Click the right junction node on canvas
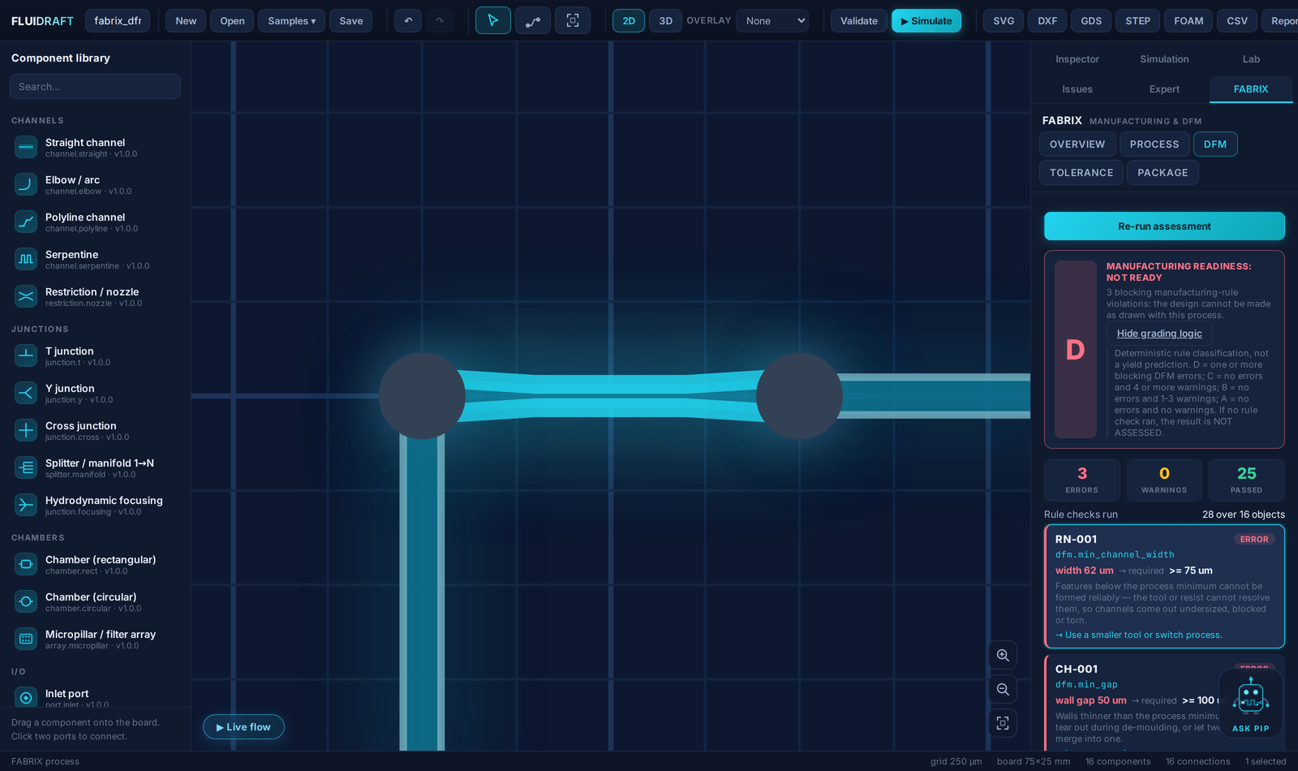1298x771 pixels. tap(799, 396)
